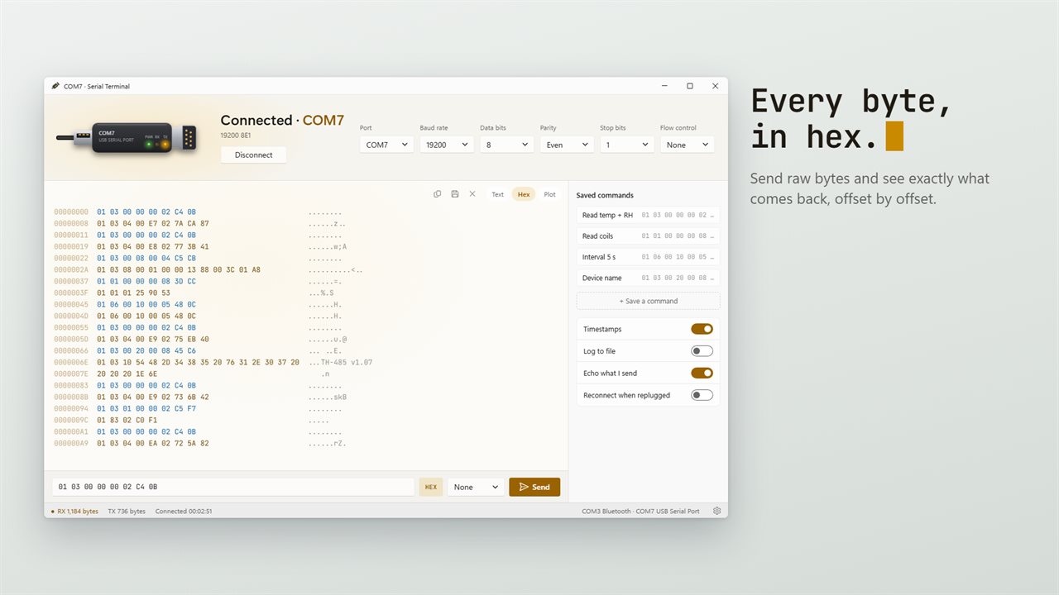
Task: Click the COM7 USB serial adapter image
Action: point(126,139)
